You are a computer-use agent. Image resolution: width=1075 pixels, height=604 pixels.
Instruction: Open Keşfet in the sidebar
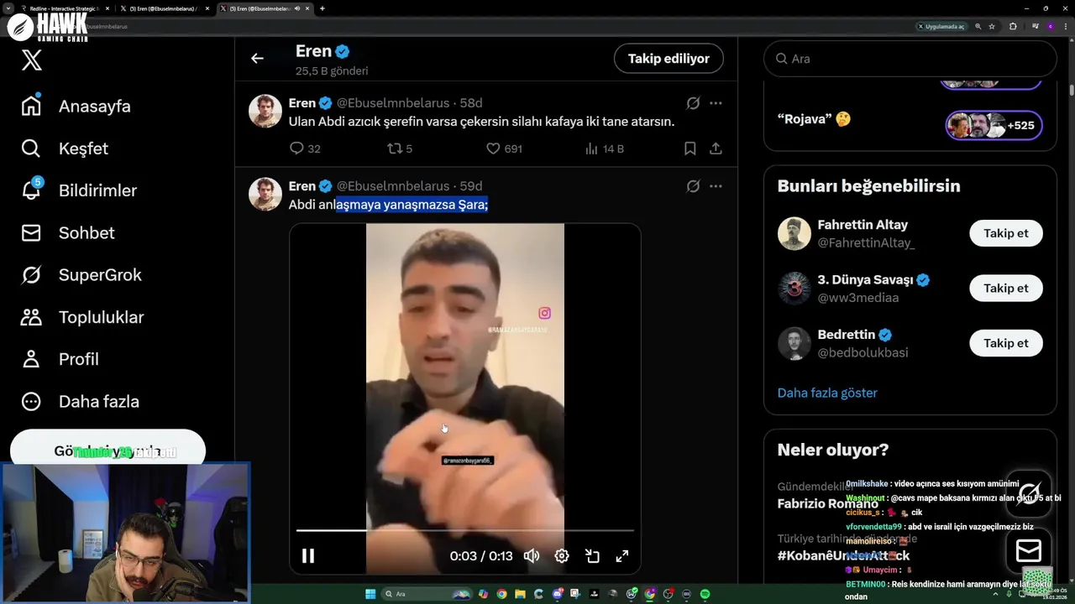pyautogui.click(x=66, y=148)
